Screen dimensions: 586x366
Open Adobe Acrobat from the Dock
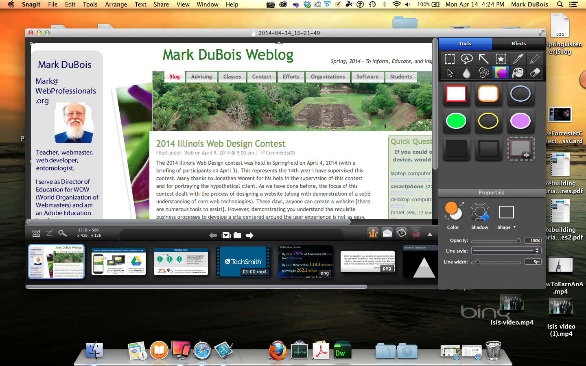321,351
